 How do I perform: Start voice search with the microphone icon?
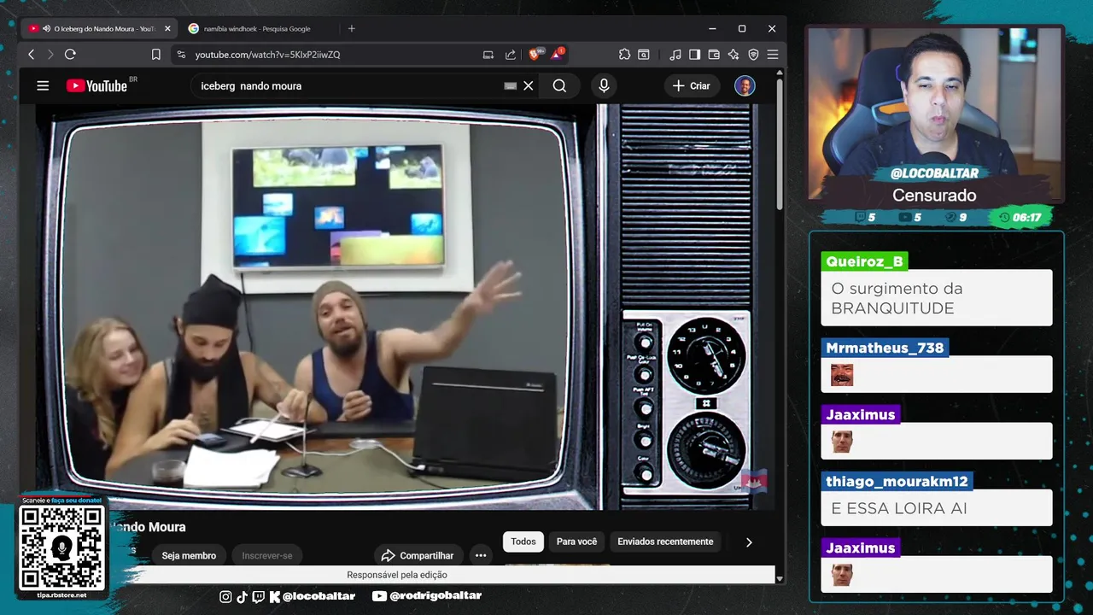(604, 85)
